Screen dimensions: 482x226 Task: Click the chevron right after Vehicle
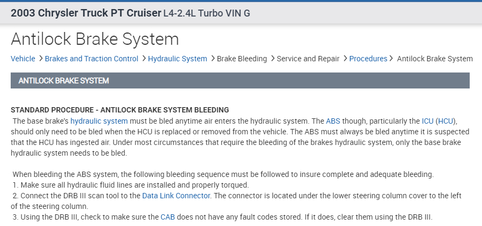[40, 59]
